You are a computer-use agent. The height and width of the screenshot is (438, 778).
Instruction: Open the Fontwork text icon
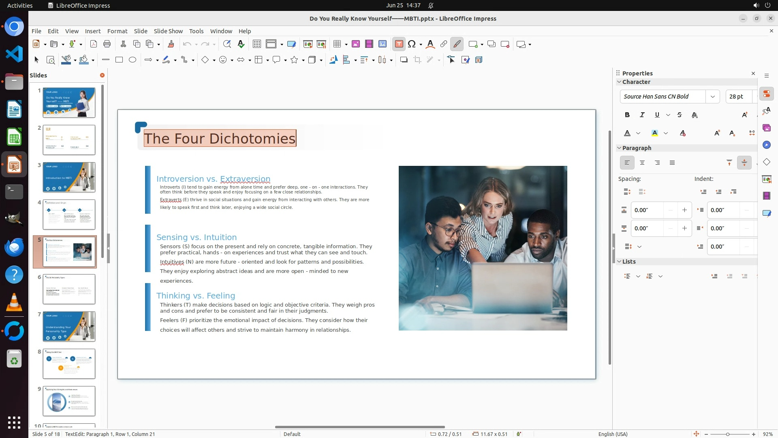430,44
